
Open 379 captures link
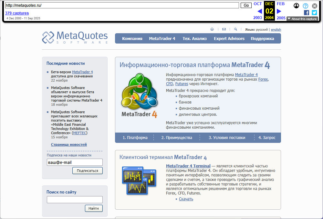17,13
